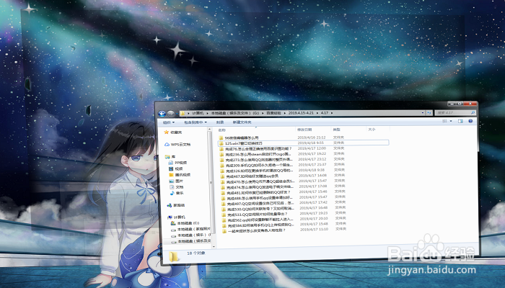Select folder 完成236 about steam csgo
The height and width of the screenshot is (288, 505).
tap(256, 154)
